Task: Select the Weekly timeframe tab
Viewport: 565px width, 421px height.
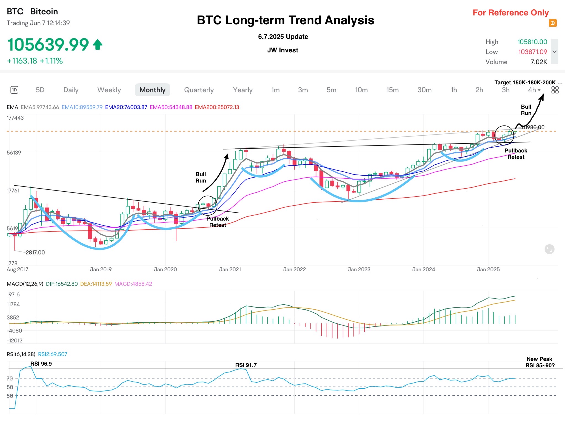Action: tap(109, 90)
